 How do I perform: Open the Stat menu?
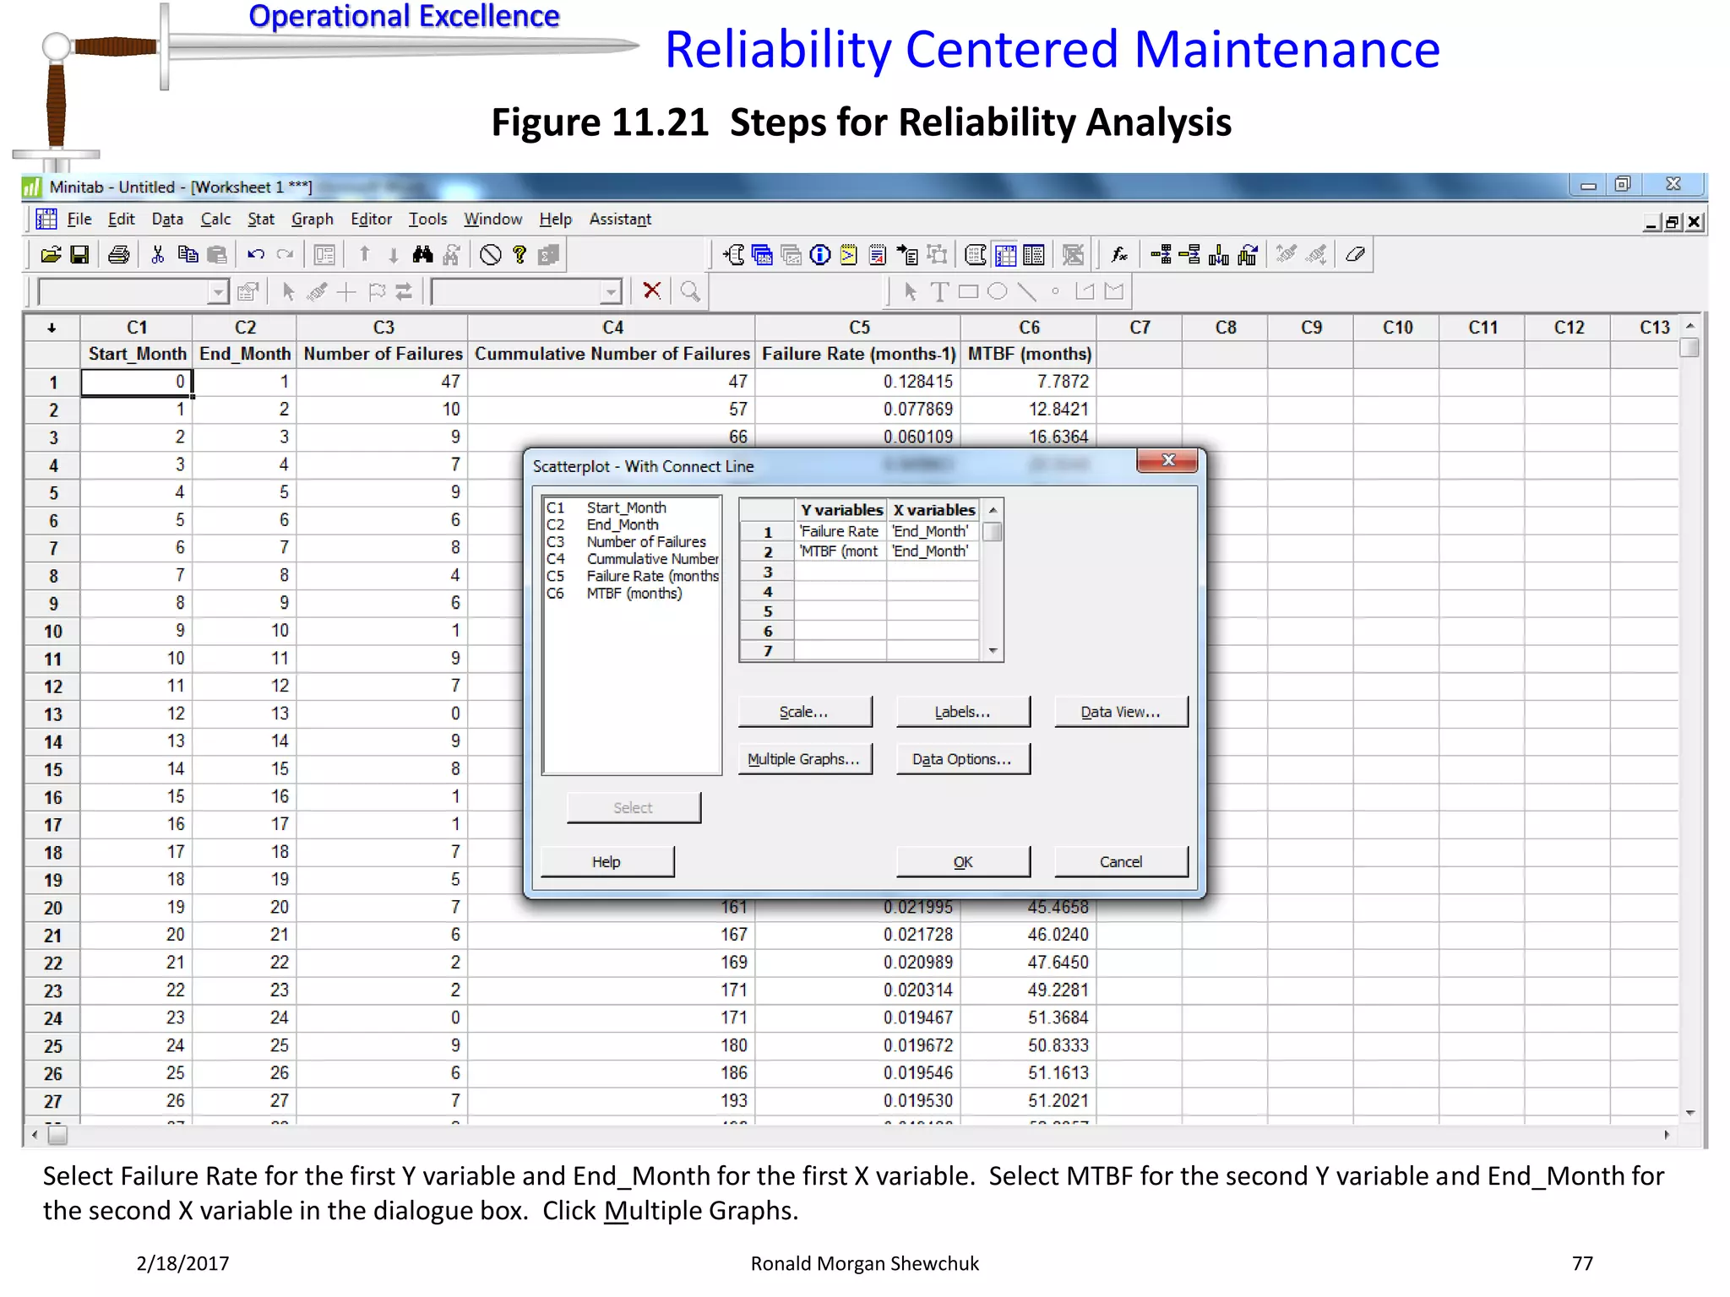(x=261, y=220)
